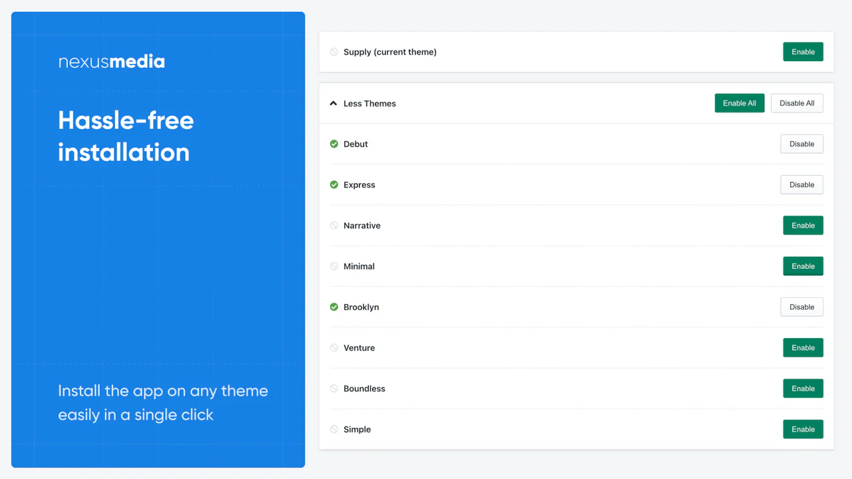Click the green check icon beside Express

point(334,185)
